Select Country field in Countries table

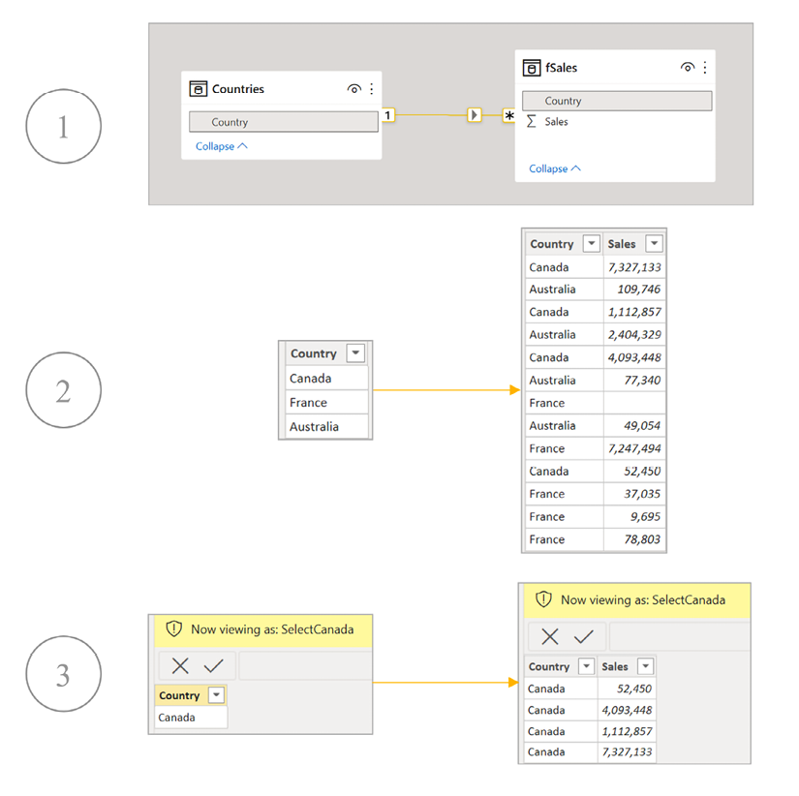click(284, 122)
